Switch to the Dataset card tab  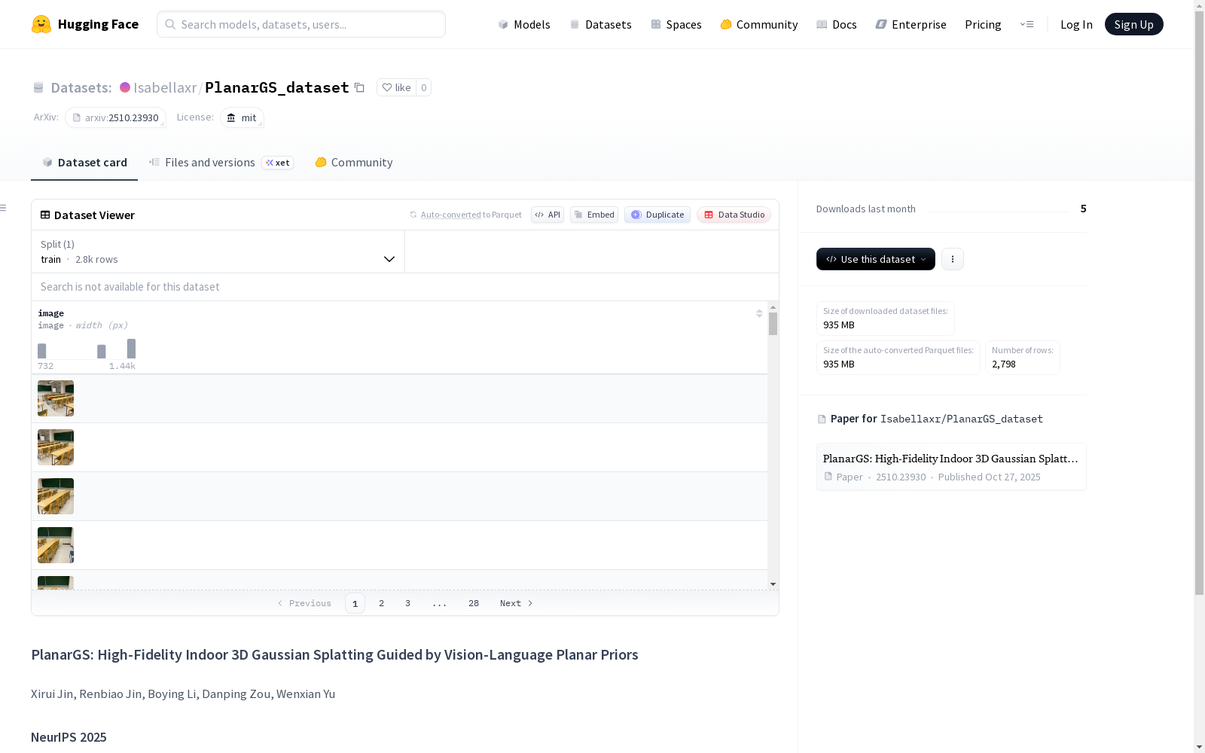(x=84, y=163)
